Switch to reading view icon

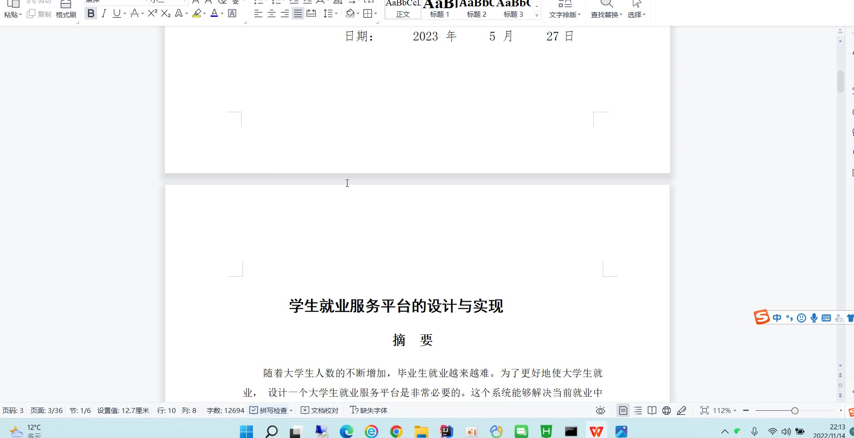pyautogui.click(x=652, y=411)
